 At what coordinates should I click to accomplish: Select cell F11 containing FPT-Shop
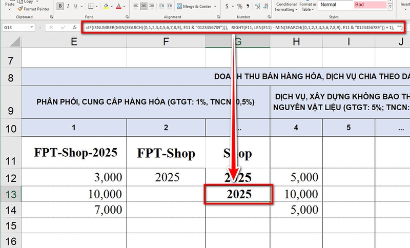point(166,152)
